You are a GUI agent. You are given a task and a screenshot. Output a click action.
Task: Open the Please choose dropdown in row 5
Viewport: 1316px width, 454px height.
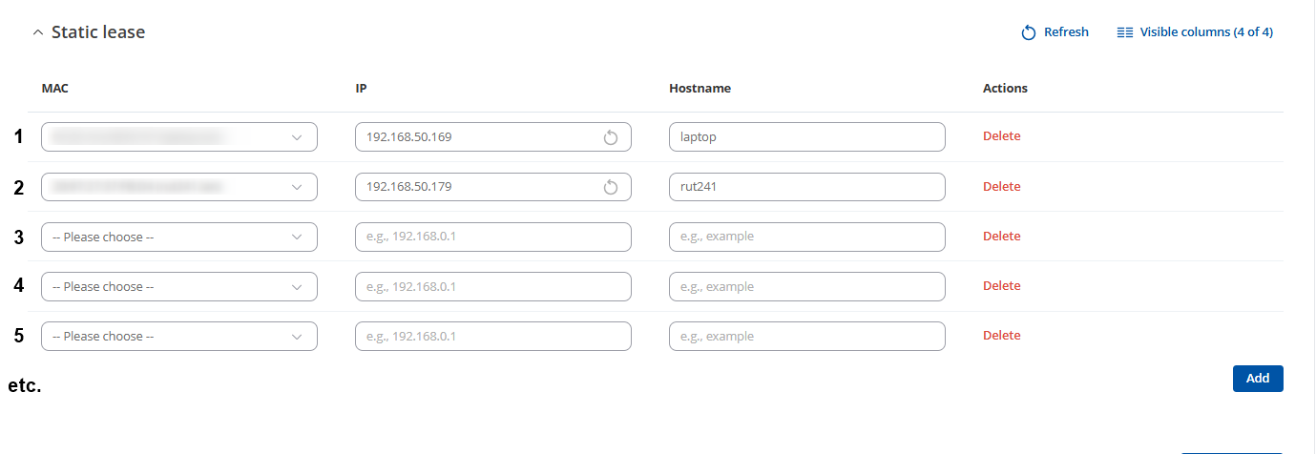[x=179, y=336]
